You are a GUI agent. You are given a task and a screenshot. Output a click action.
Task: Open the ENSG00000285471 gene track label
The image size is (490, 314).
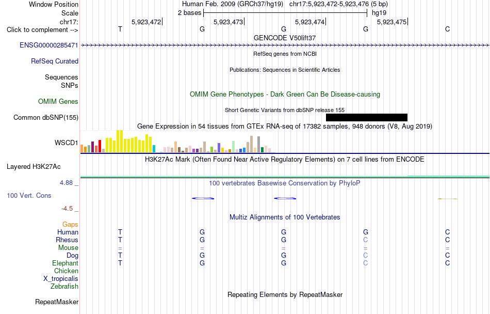pyautogui.click(x=49, y=45)
